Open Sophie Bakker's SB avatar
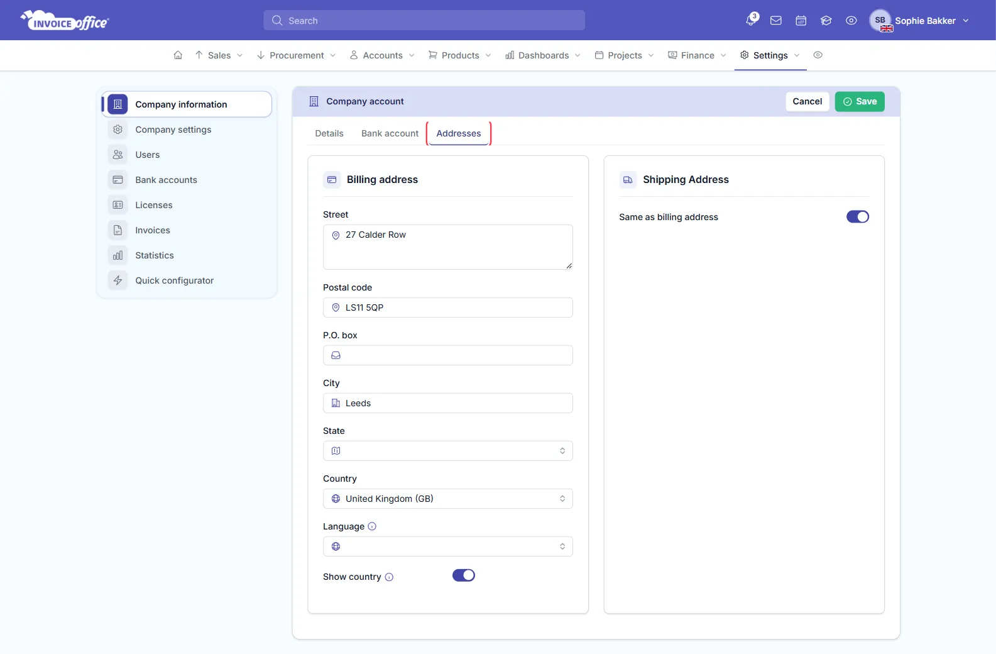The height and width of the screenshot is (654, 996). (x=880, y=21)
